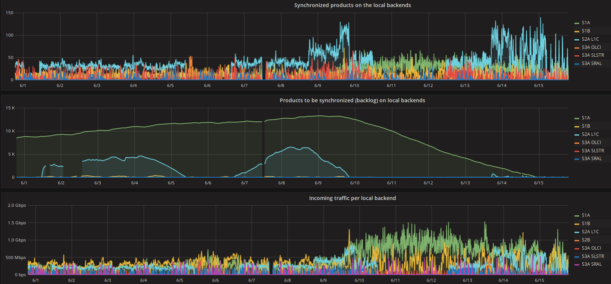Show only S1A in Incoming traffic legend

[586, 215]
